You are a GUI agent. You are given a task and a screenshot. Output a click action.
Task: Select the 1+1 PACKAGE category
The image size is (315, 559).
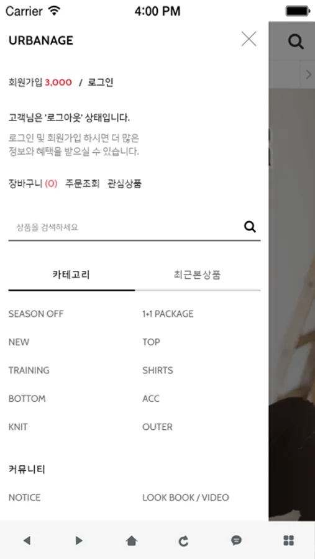pyautogui.click(x=168, y=314)
